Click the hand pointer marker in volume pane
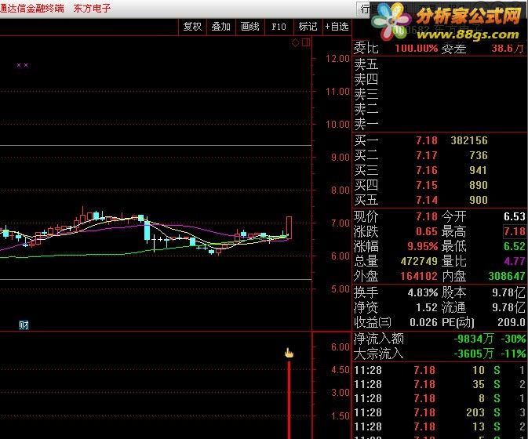 (289, 353)
